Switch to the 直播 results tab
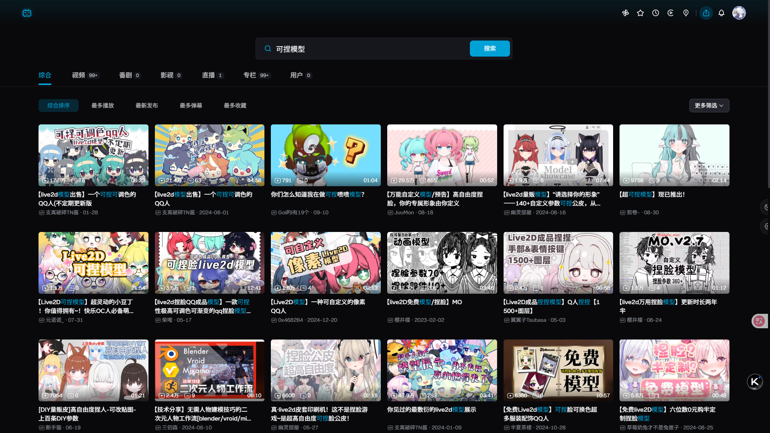The image size is (770, 433). [208, 75]
